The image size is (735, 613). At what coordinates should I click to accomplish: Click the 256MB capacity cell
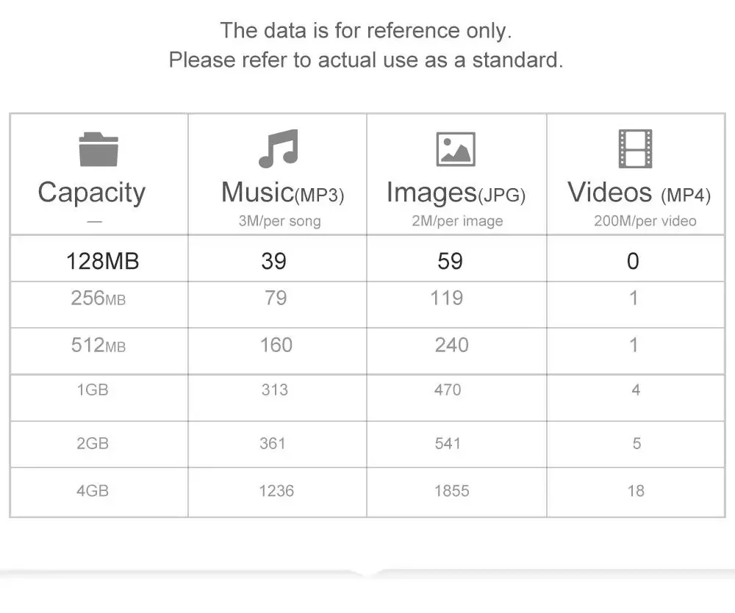click(98, 298)
